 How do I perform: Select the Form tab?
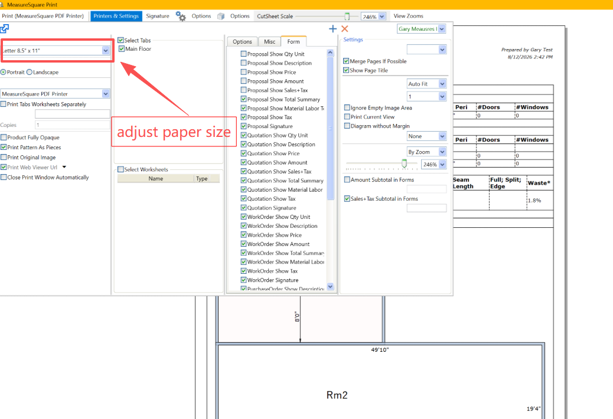pyautogui.click(x=294, y=41)
